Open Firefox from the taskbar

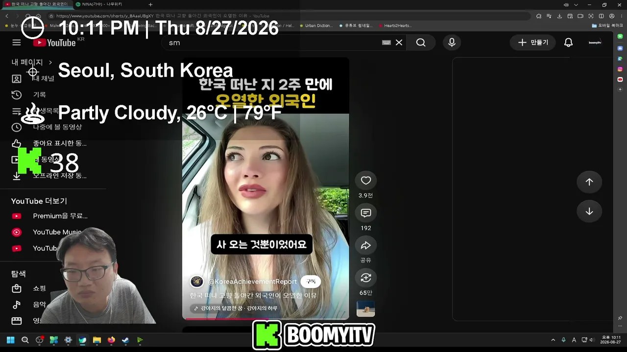111,340
